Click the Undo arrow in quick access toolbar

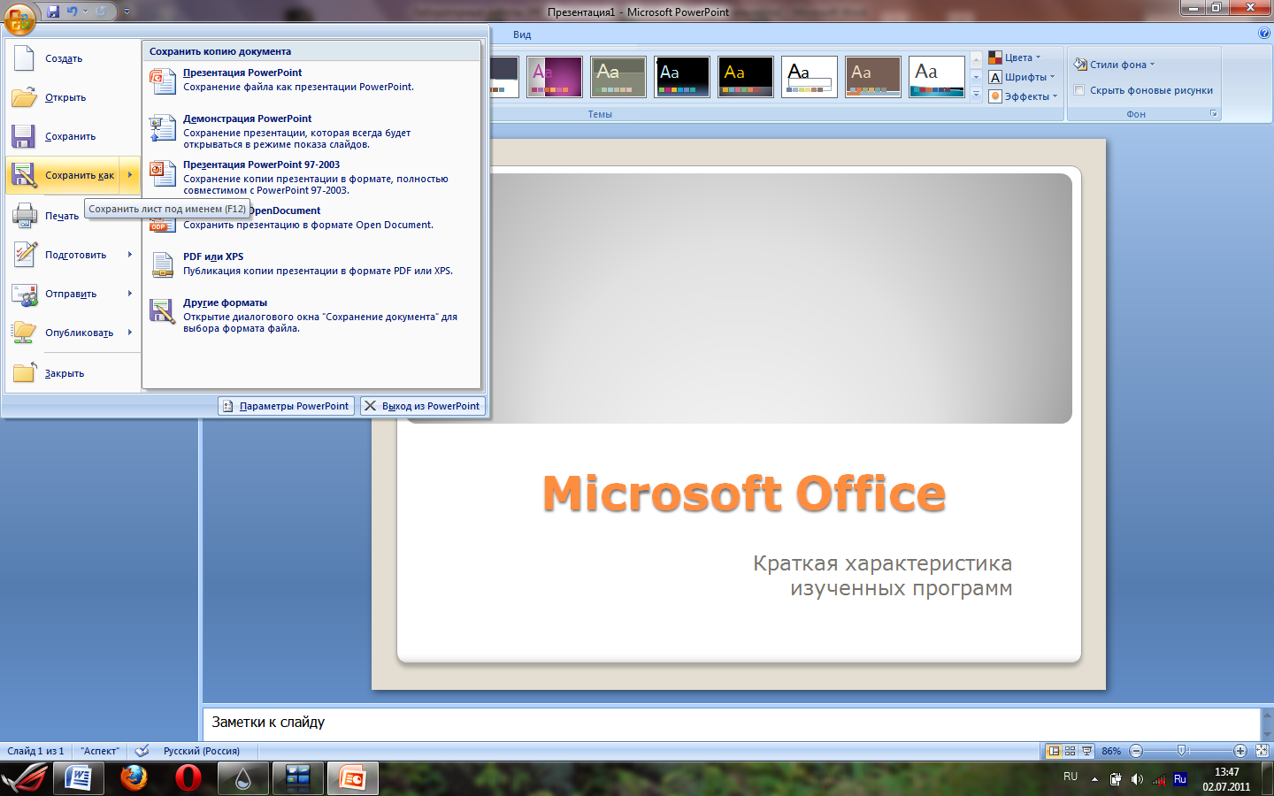coord(72,11)
